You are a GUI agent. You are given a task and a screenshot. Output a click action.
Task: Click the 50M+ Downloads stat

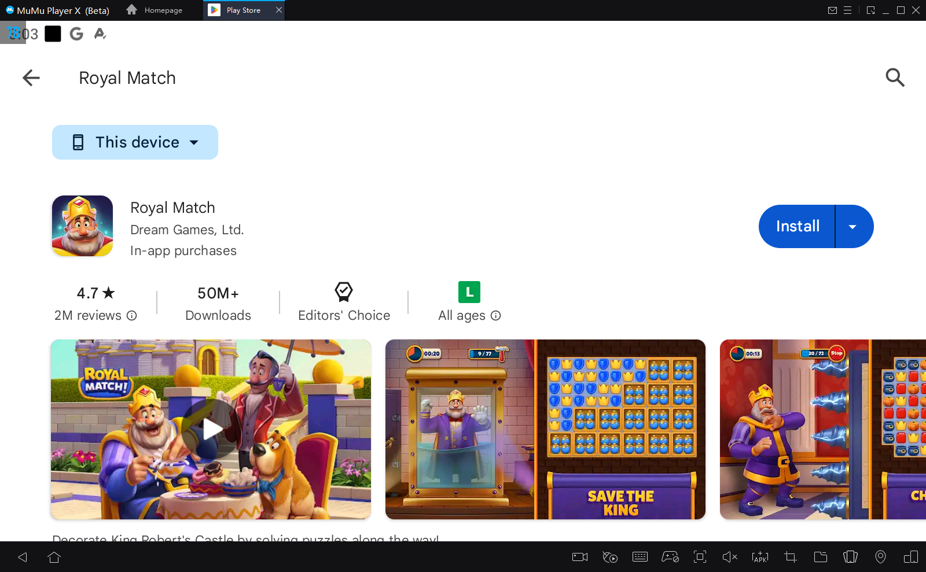coord(218,304)
